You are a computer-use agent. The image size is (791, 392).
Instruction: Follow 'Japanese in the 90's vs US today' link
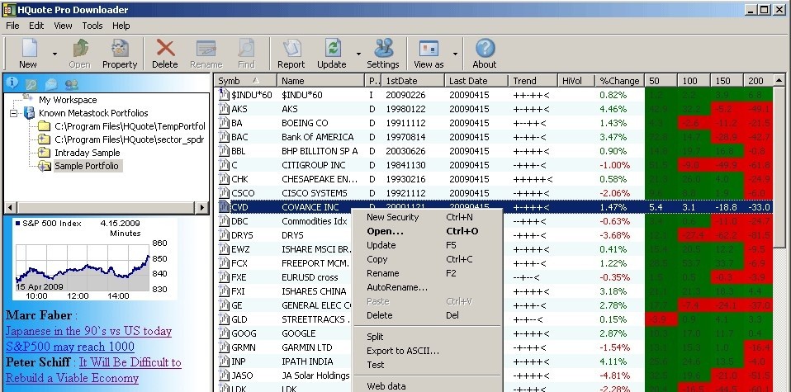click(88, 331)
